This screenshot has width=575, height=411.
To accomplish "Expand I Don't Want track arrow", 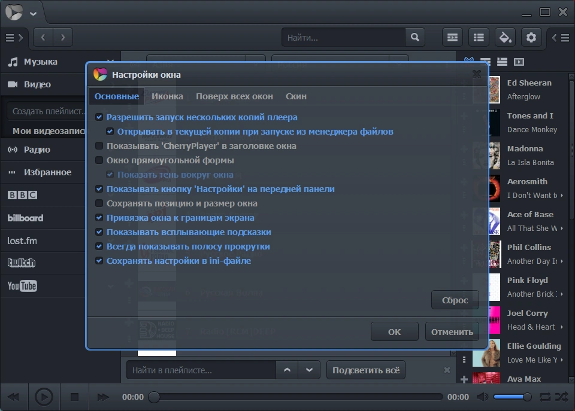I will (562, 195).
